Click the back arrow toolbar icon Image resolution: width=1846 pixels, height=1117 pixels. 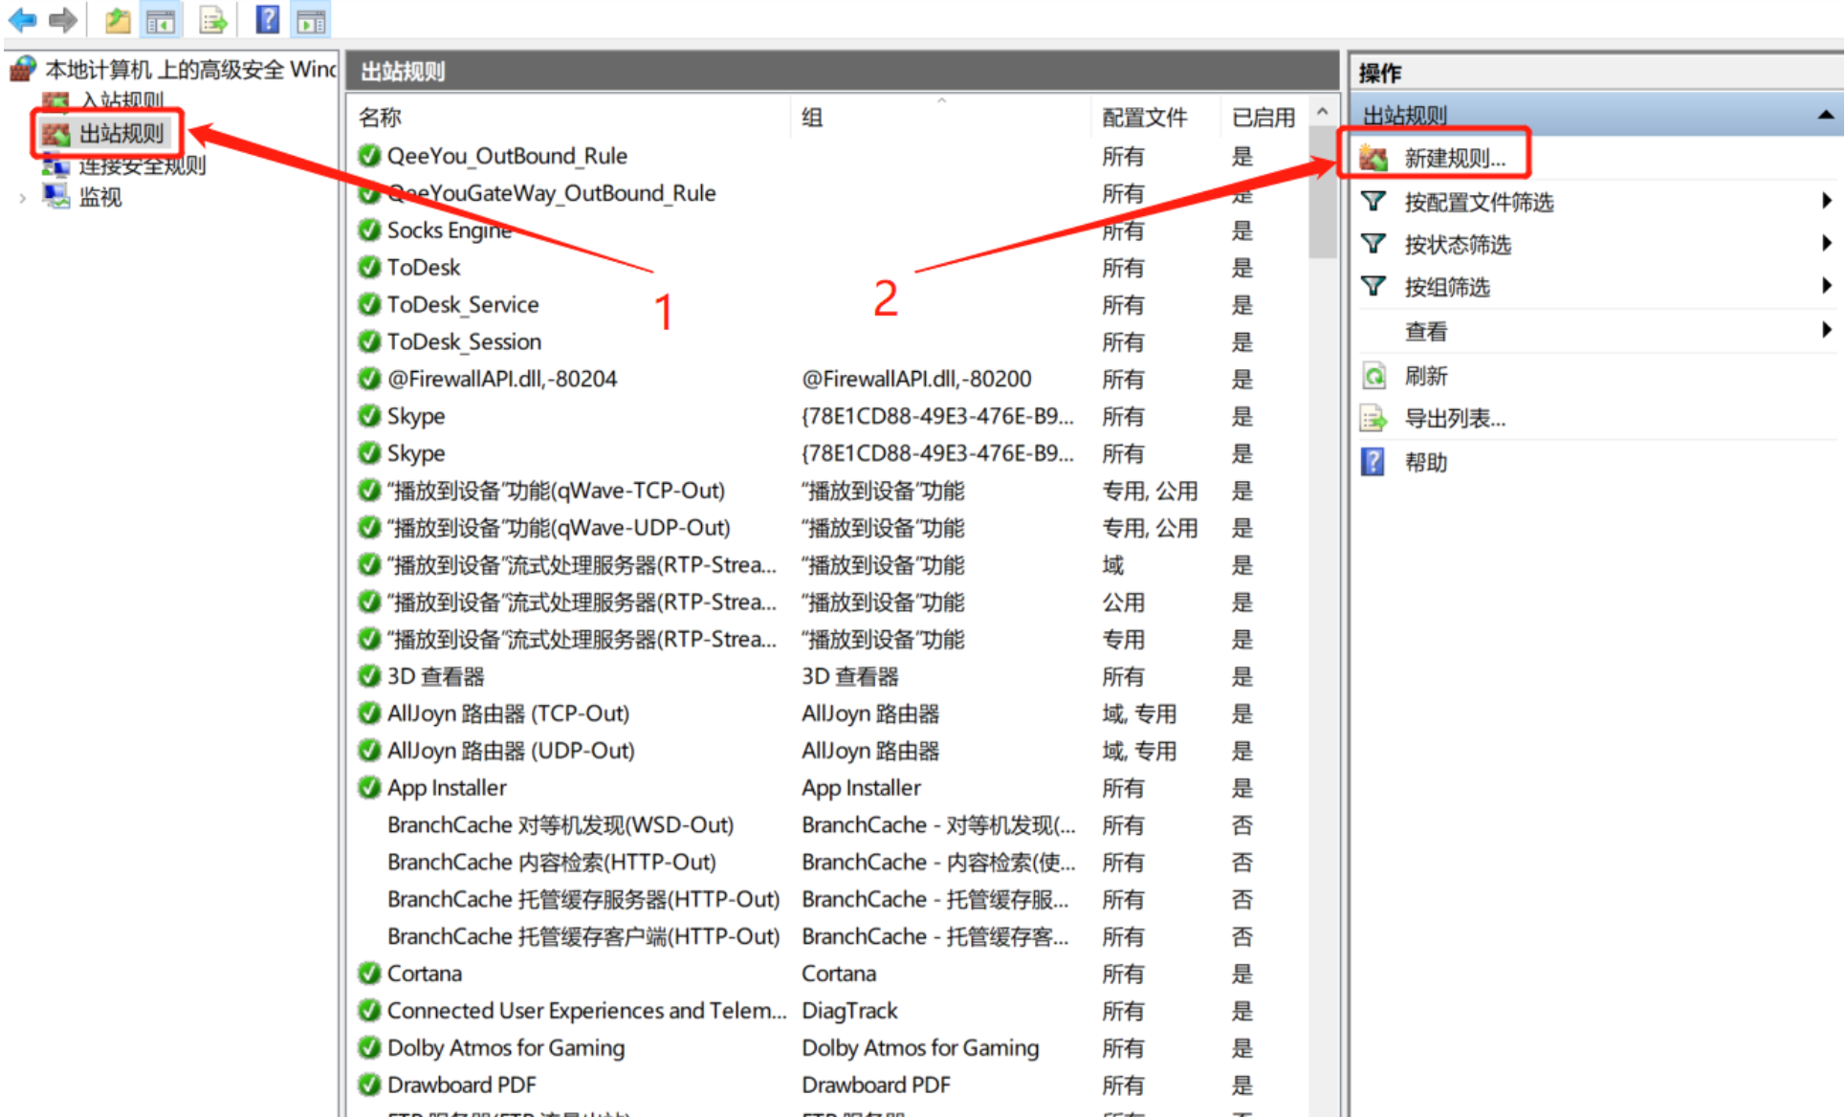(x=22, y=19)
